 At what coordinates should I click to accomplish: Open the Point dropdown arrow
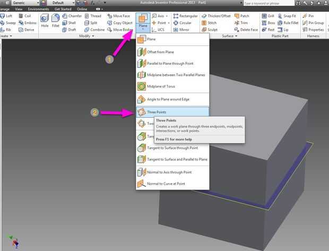169,23
